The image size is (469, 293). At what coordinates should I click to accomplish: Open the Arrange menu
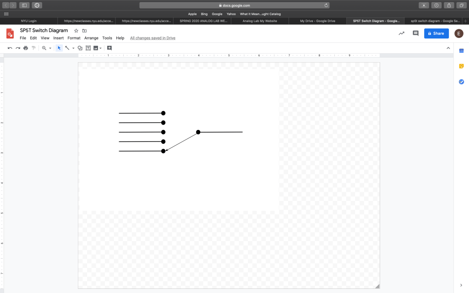[x=91, y=38]
